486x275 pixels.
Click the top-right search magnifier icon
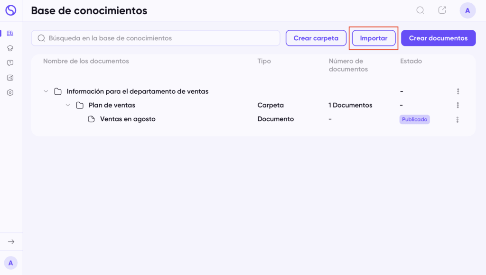click(x=420, y=10)
